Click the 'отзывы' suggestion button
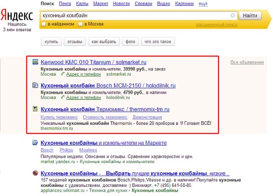This screenshot has height=196, width=273. [75, 41]
